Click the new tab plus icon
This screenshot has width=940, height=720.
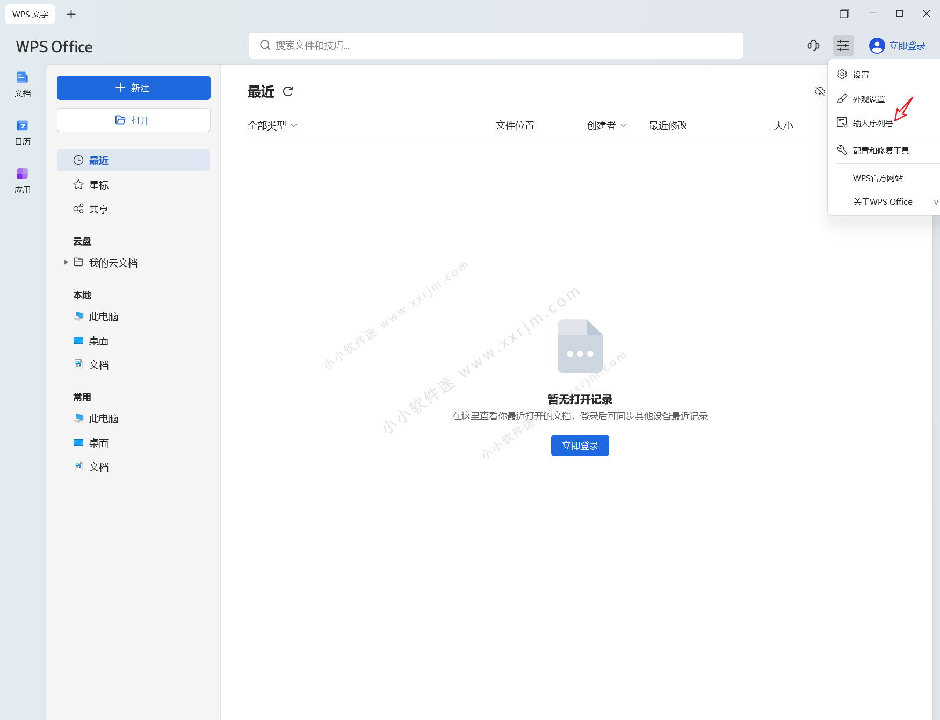71,14
